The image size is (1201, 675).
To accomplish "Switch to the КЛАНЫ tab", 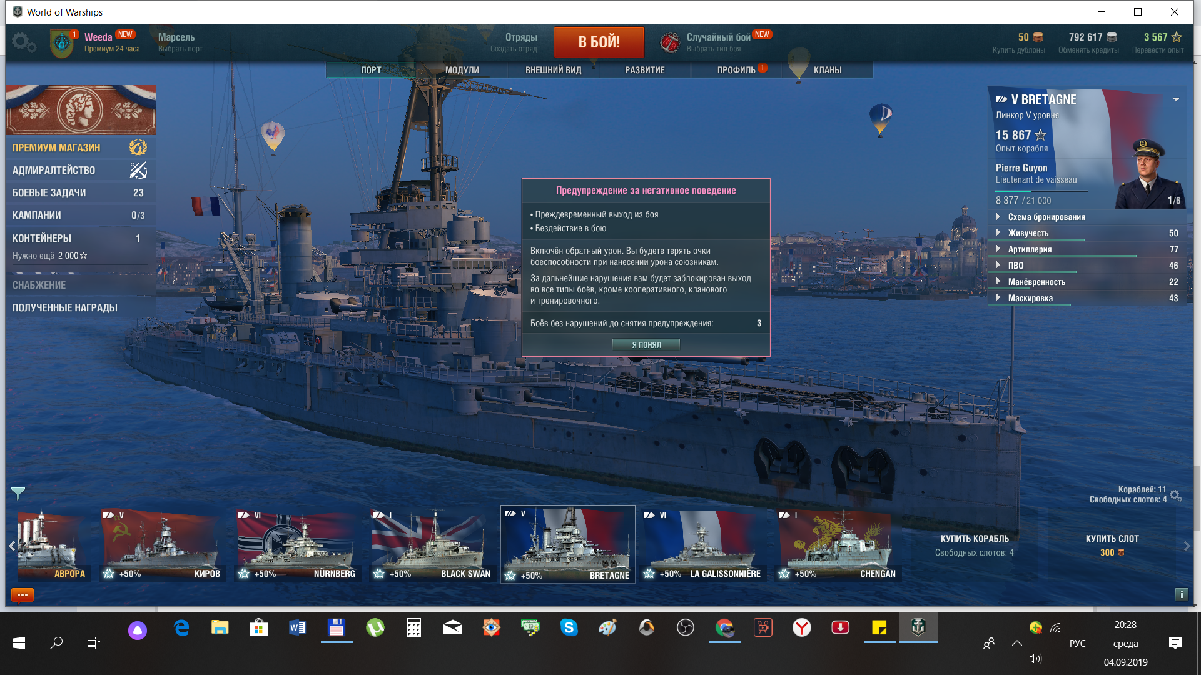I will tap(827, 70).
